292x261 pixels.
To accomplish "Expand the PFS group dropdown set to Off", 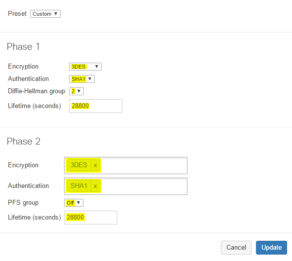I will [73, 203].
